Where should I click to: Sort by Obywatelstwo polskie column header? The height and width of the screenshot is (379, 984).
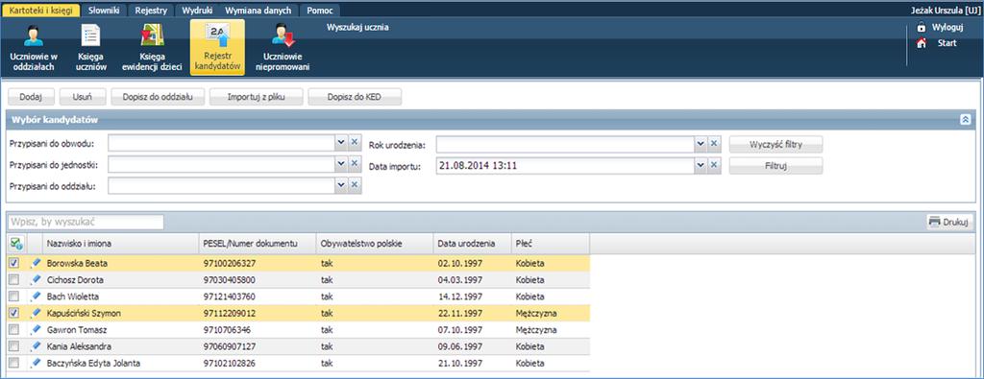click(375, 243)
